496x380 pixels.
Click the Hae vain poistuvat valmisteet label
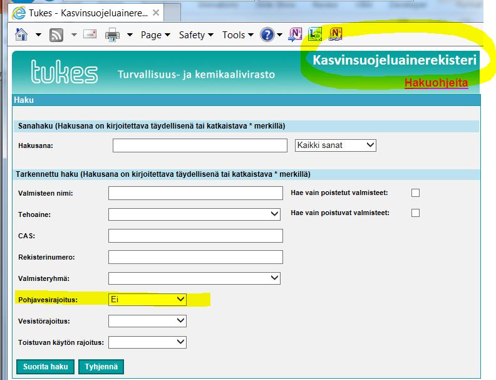(x=340, y=213)
